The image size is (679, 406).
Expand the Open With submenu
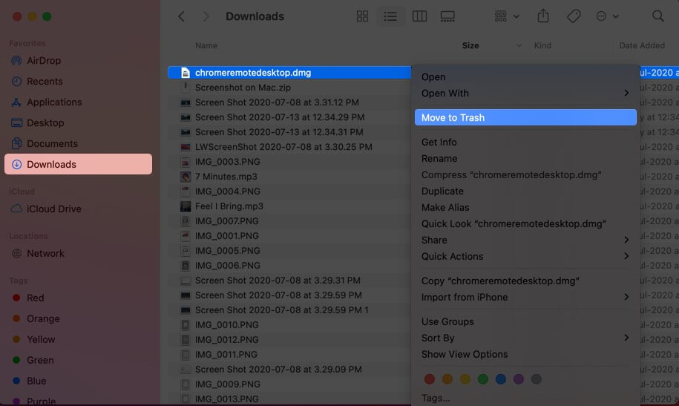click(525, 94)
